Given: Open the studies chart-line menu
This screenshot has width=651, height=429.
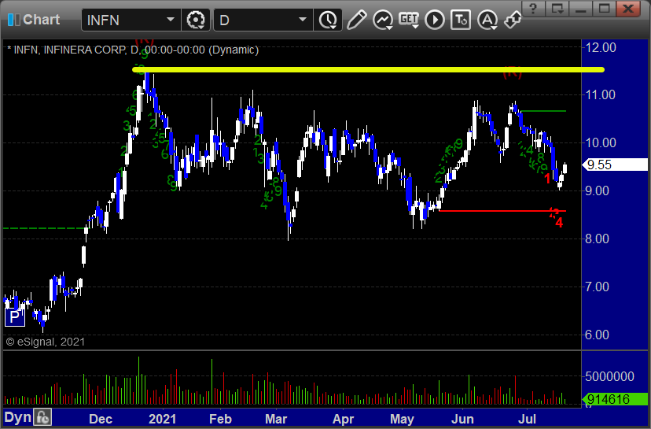Looking at the screenshot, I should coord(383,20).
